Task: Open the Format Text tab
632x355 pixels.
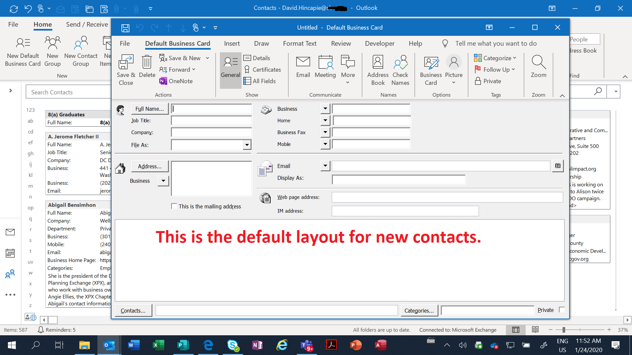Action: tap(300, 43)
